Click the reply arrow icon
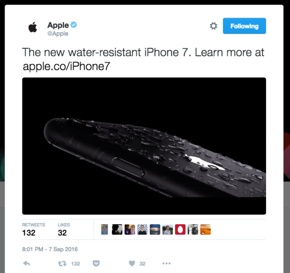This screenshot has height=273, width=290. pos(26,263)
